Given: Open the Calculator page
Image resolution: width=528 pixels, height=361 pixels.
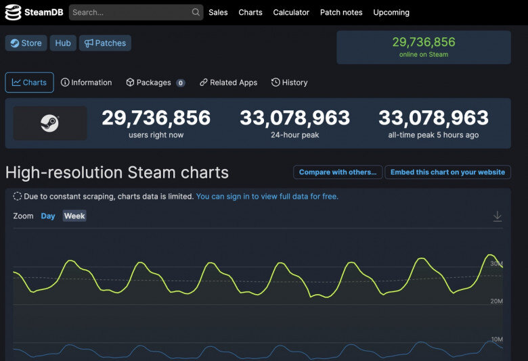Looking at the screenshot, I should click(x=291, y=12).
